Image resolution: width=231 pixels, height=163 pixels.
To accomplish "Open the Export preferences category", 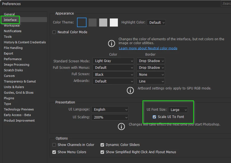I will point(9,53).
